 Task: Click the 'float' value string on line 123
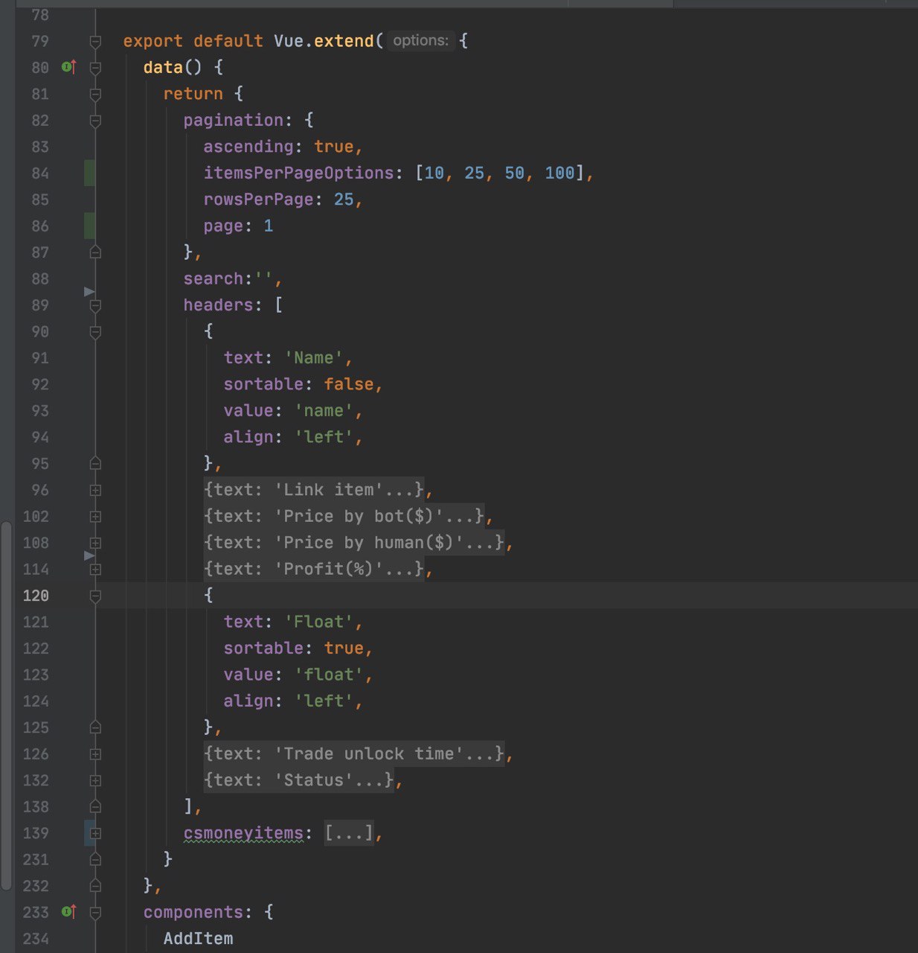click(328, 675)
